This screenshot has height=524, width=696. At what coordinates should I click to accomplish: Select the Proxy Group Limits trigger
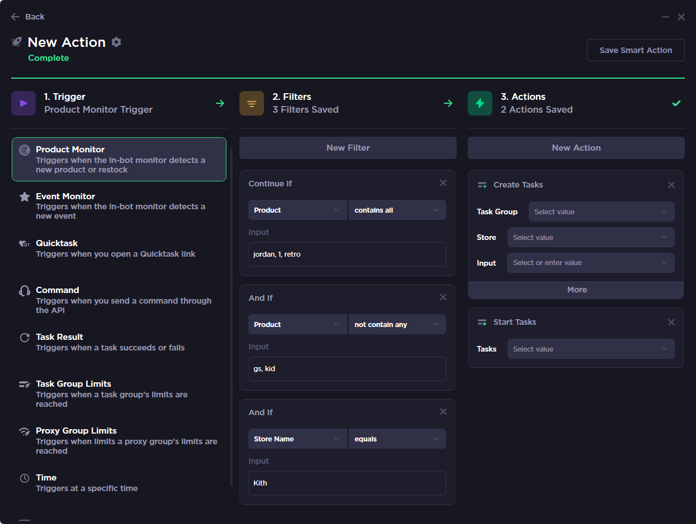[119, 440]
